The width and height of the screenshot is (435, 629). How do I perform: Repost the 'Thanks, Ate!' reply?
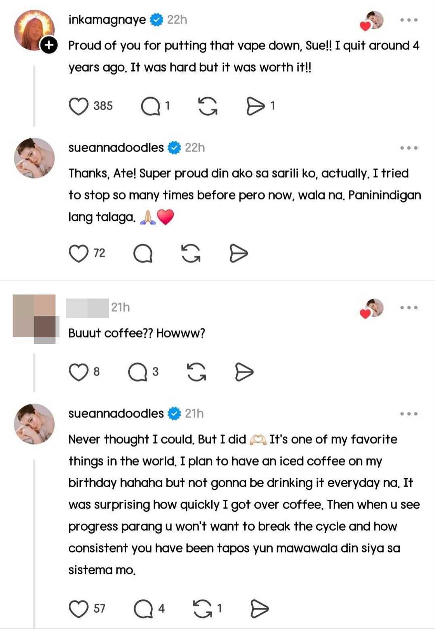pyautogui.click(x=191, y=254)
